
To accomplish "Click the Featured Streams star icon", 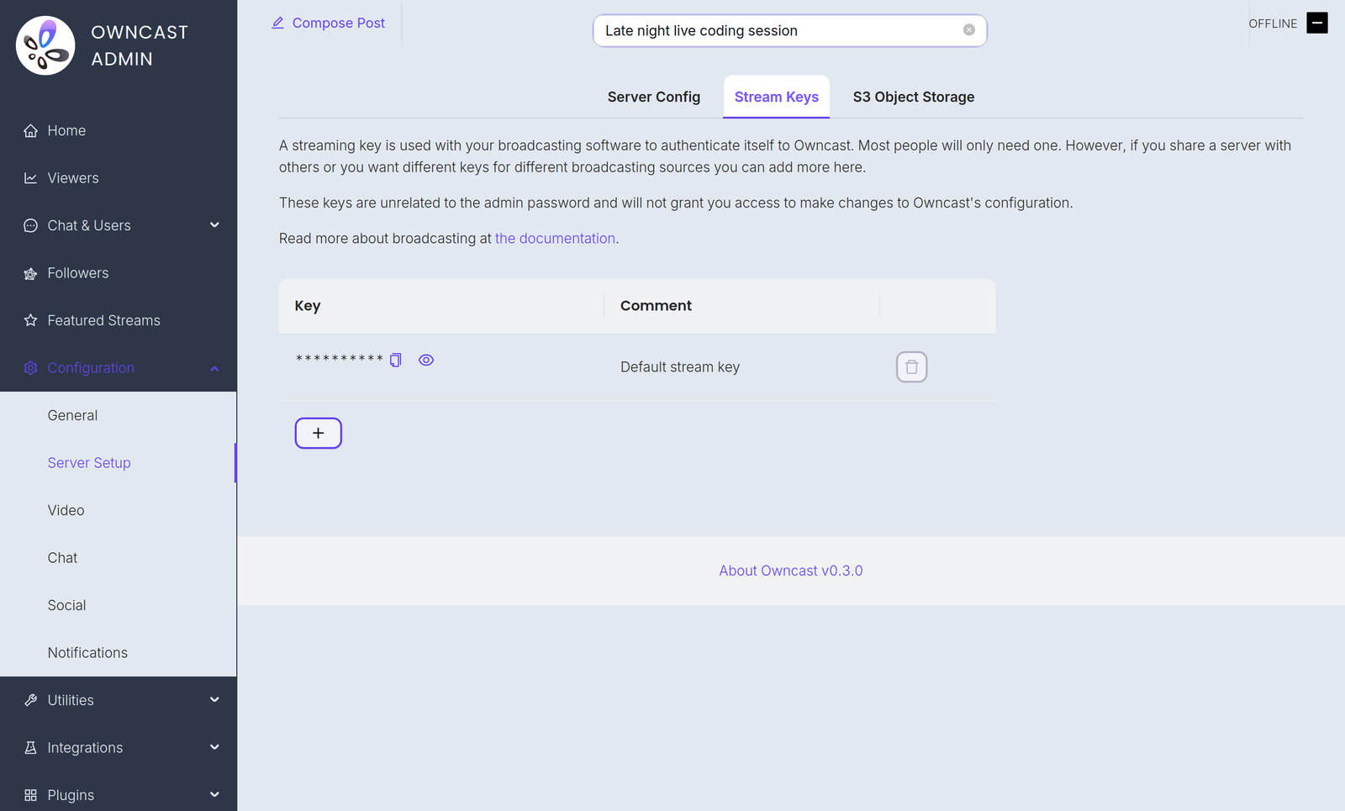I will click(x=31, y=321).
